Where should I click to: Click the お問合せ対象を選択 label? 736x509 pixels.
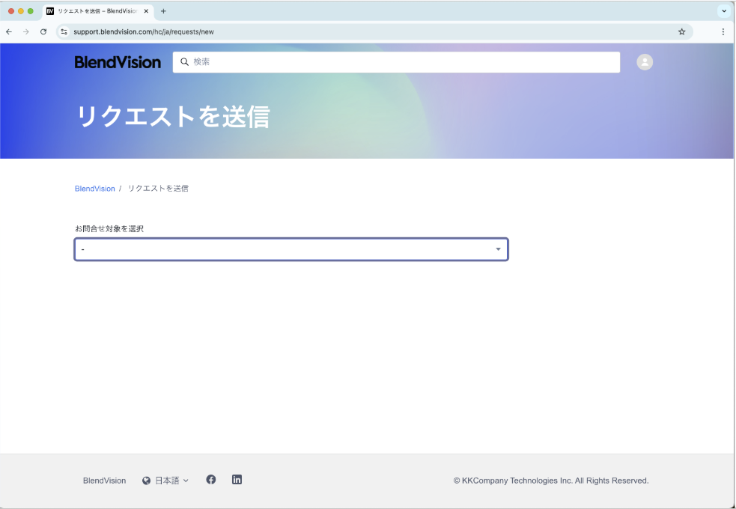(x=109, y=229)
